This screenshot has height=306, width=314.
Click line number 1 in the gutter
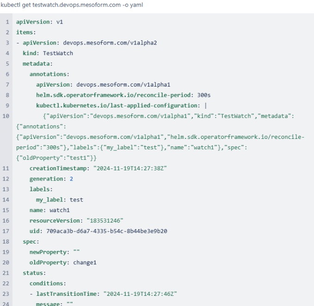click(7, 22)
